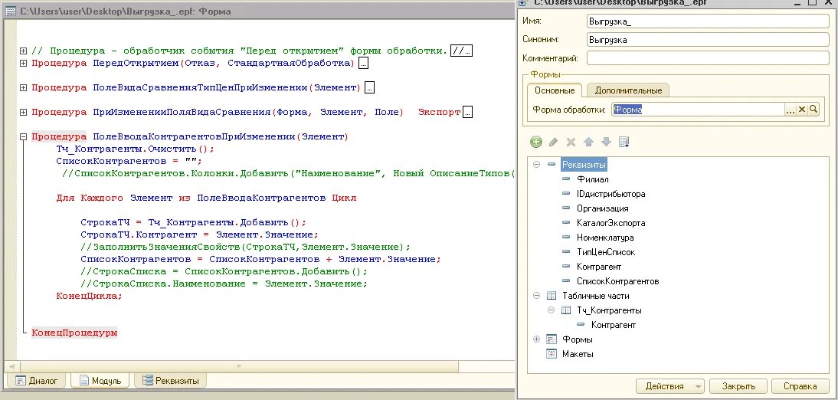Expand the comment block on the first code line
The width and height of the screenshot is (838, 400).
click(x=23, y=51)
